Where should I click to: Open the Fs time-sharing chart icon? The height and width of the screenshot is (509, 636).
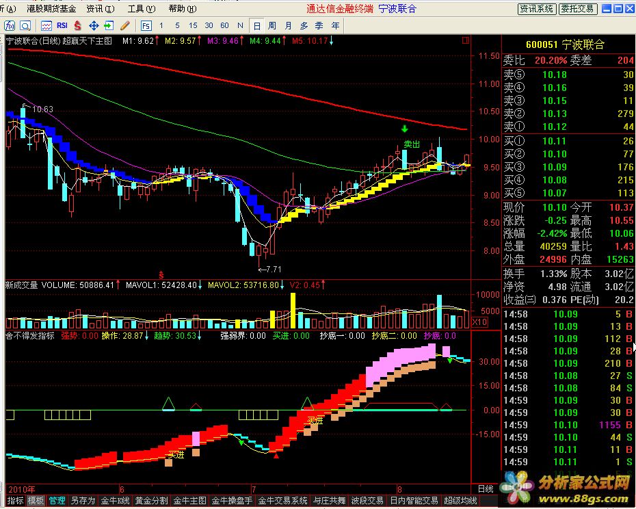[146, 26]
